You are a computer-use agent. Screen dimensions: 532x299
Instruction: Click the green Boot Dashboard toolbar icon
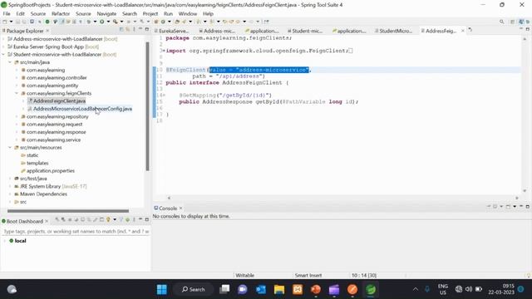pyautogui.click(x=47, y=22)
